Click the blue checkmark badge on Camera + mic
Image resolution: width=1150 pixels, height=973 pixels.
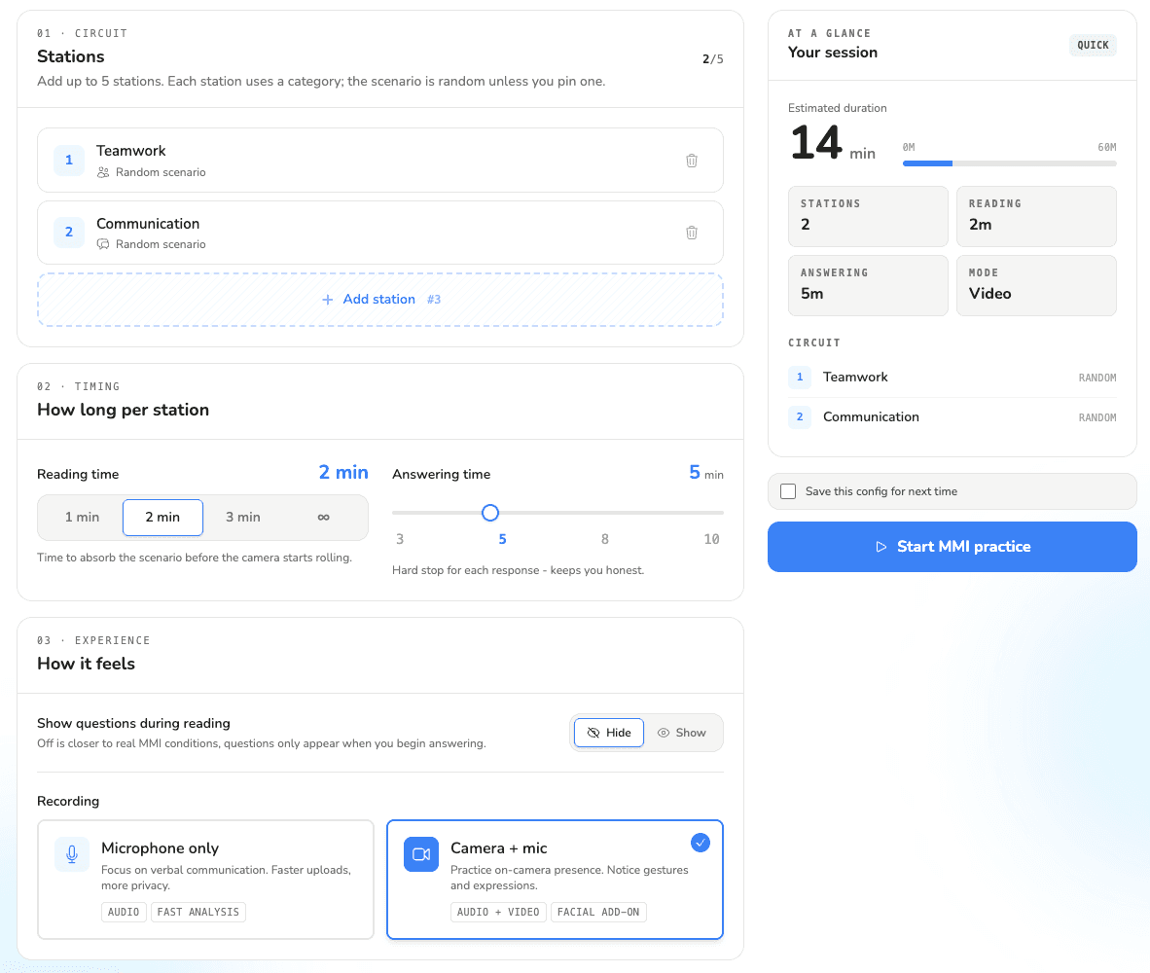701,843
